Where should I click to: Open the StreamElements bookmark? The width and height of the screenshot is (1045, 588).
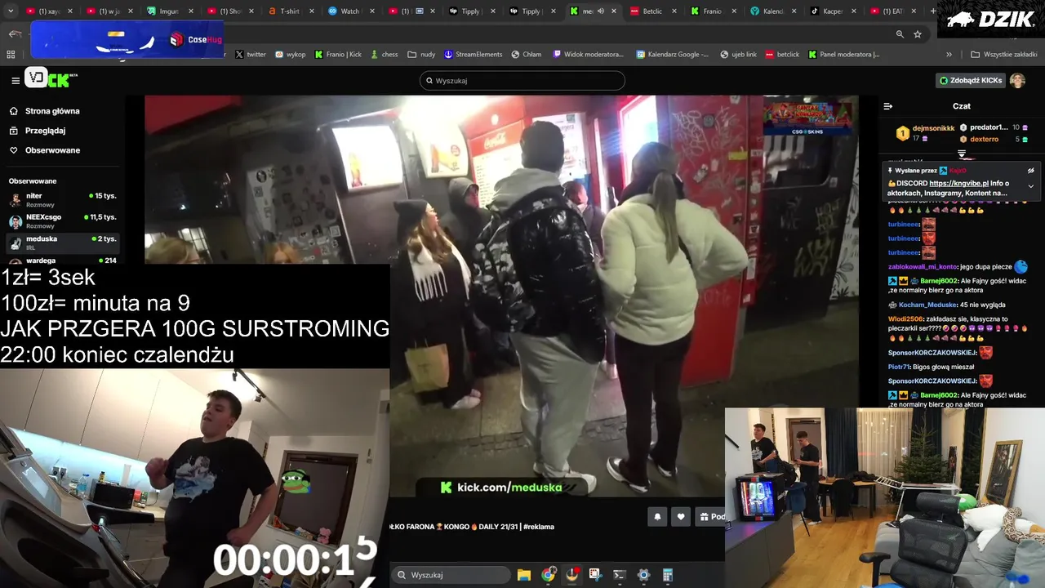point(474,55)
